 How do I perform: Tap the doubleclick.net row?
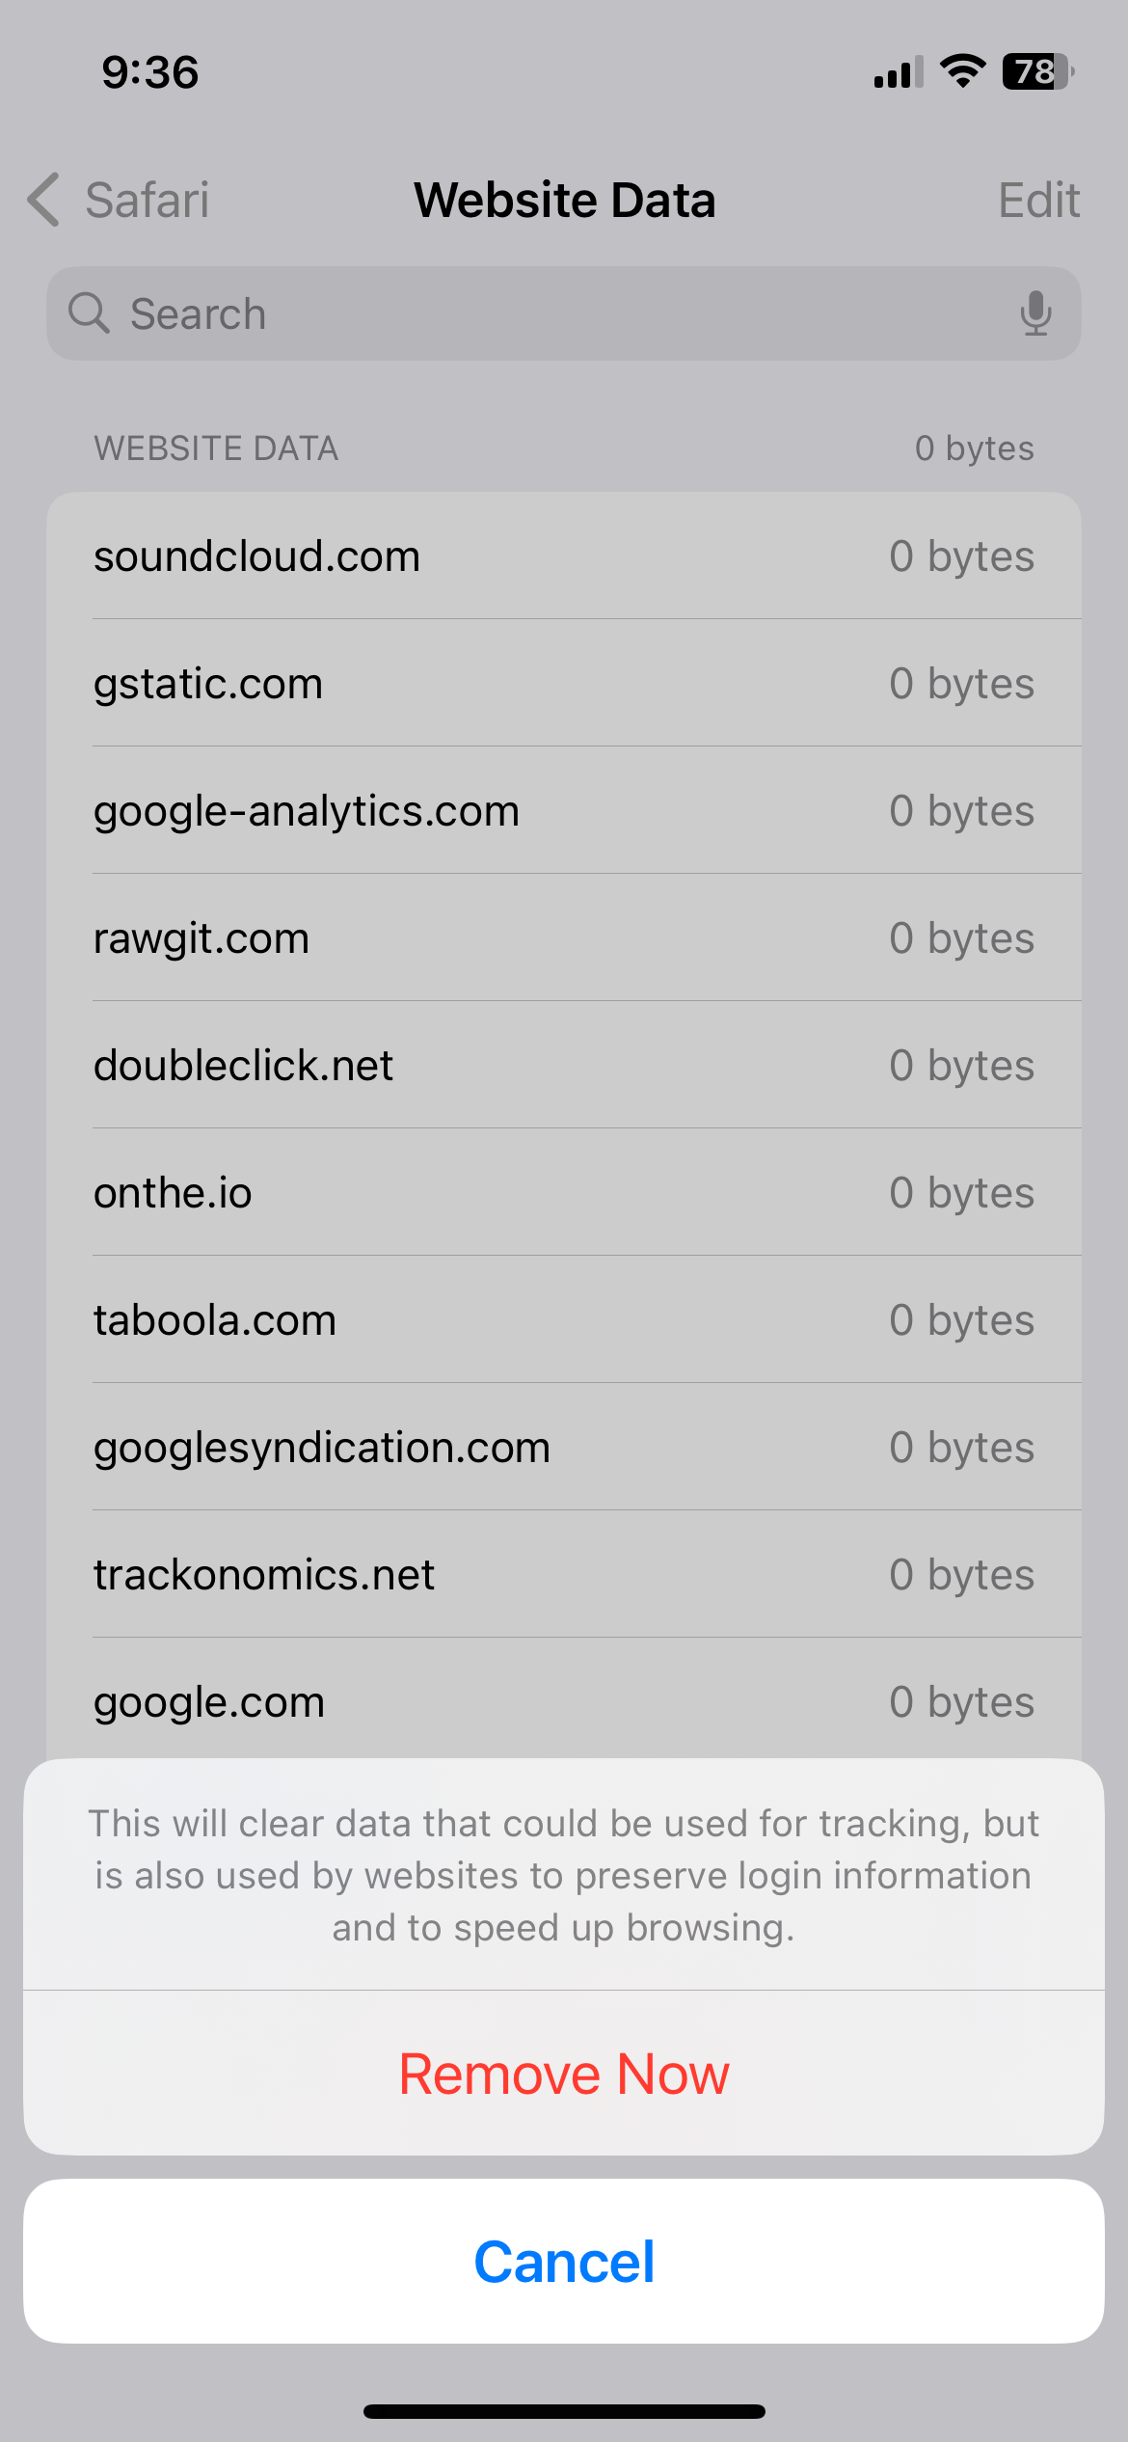tap(564, 1066)
